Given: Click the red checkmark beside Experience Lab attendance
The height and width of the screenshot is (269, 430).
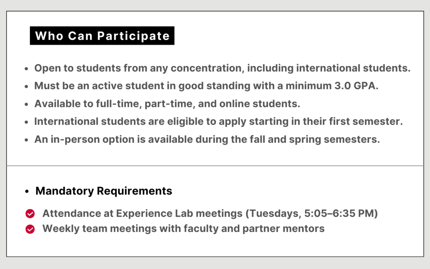Looking at the screenshot, I should (x=30, y=214).
